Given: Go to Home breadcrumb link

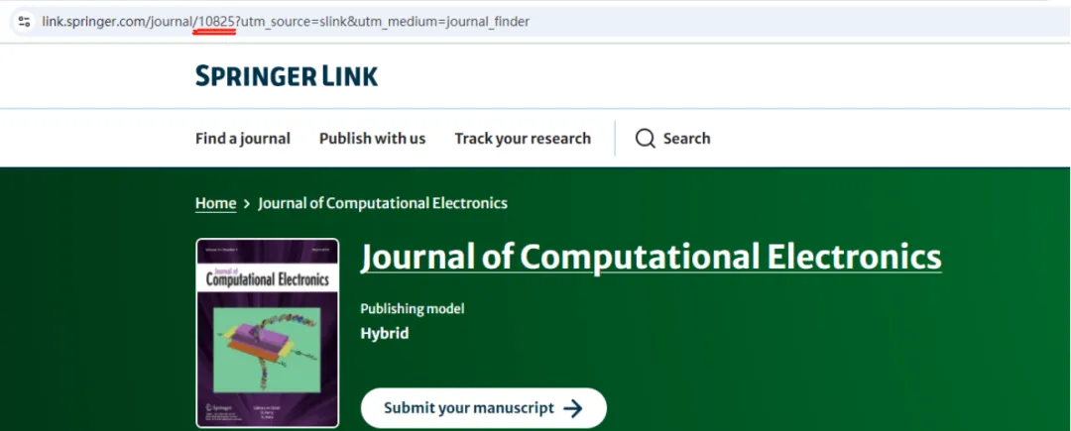Looking at the screenshot, I should click(216, 203).
